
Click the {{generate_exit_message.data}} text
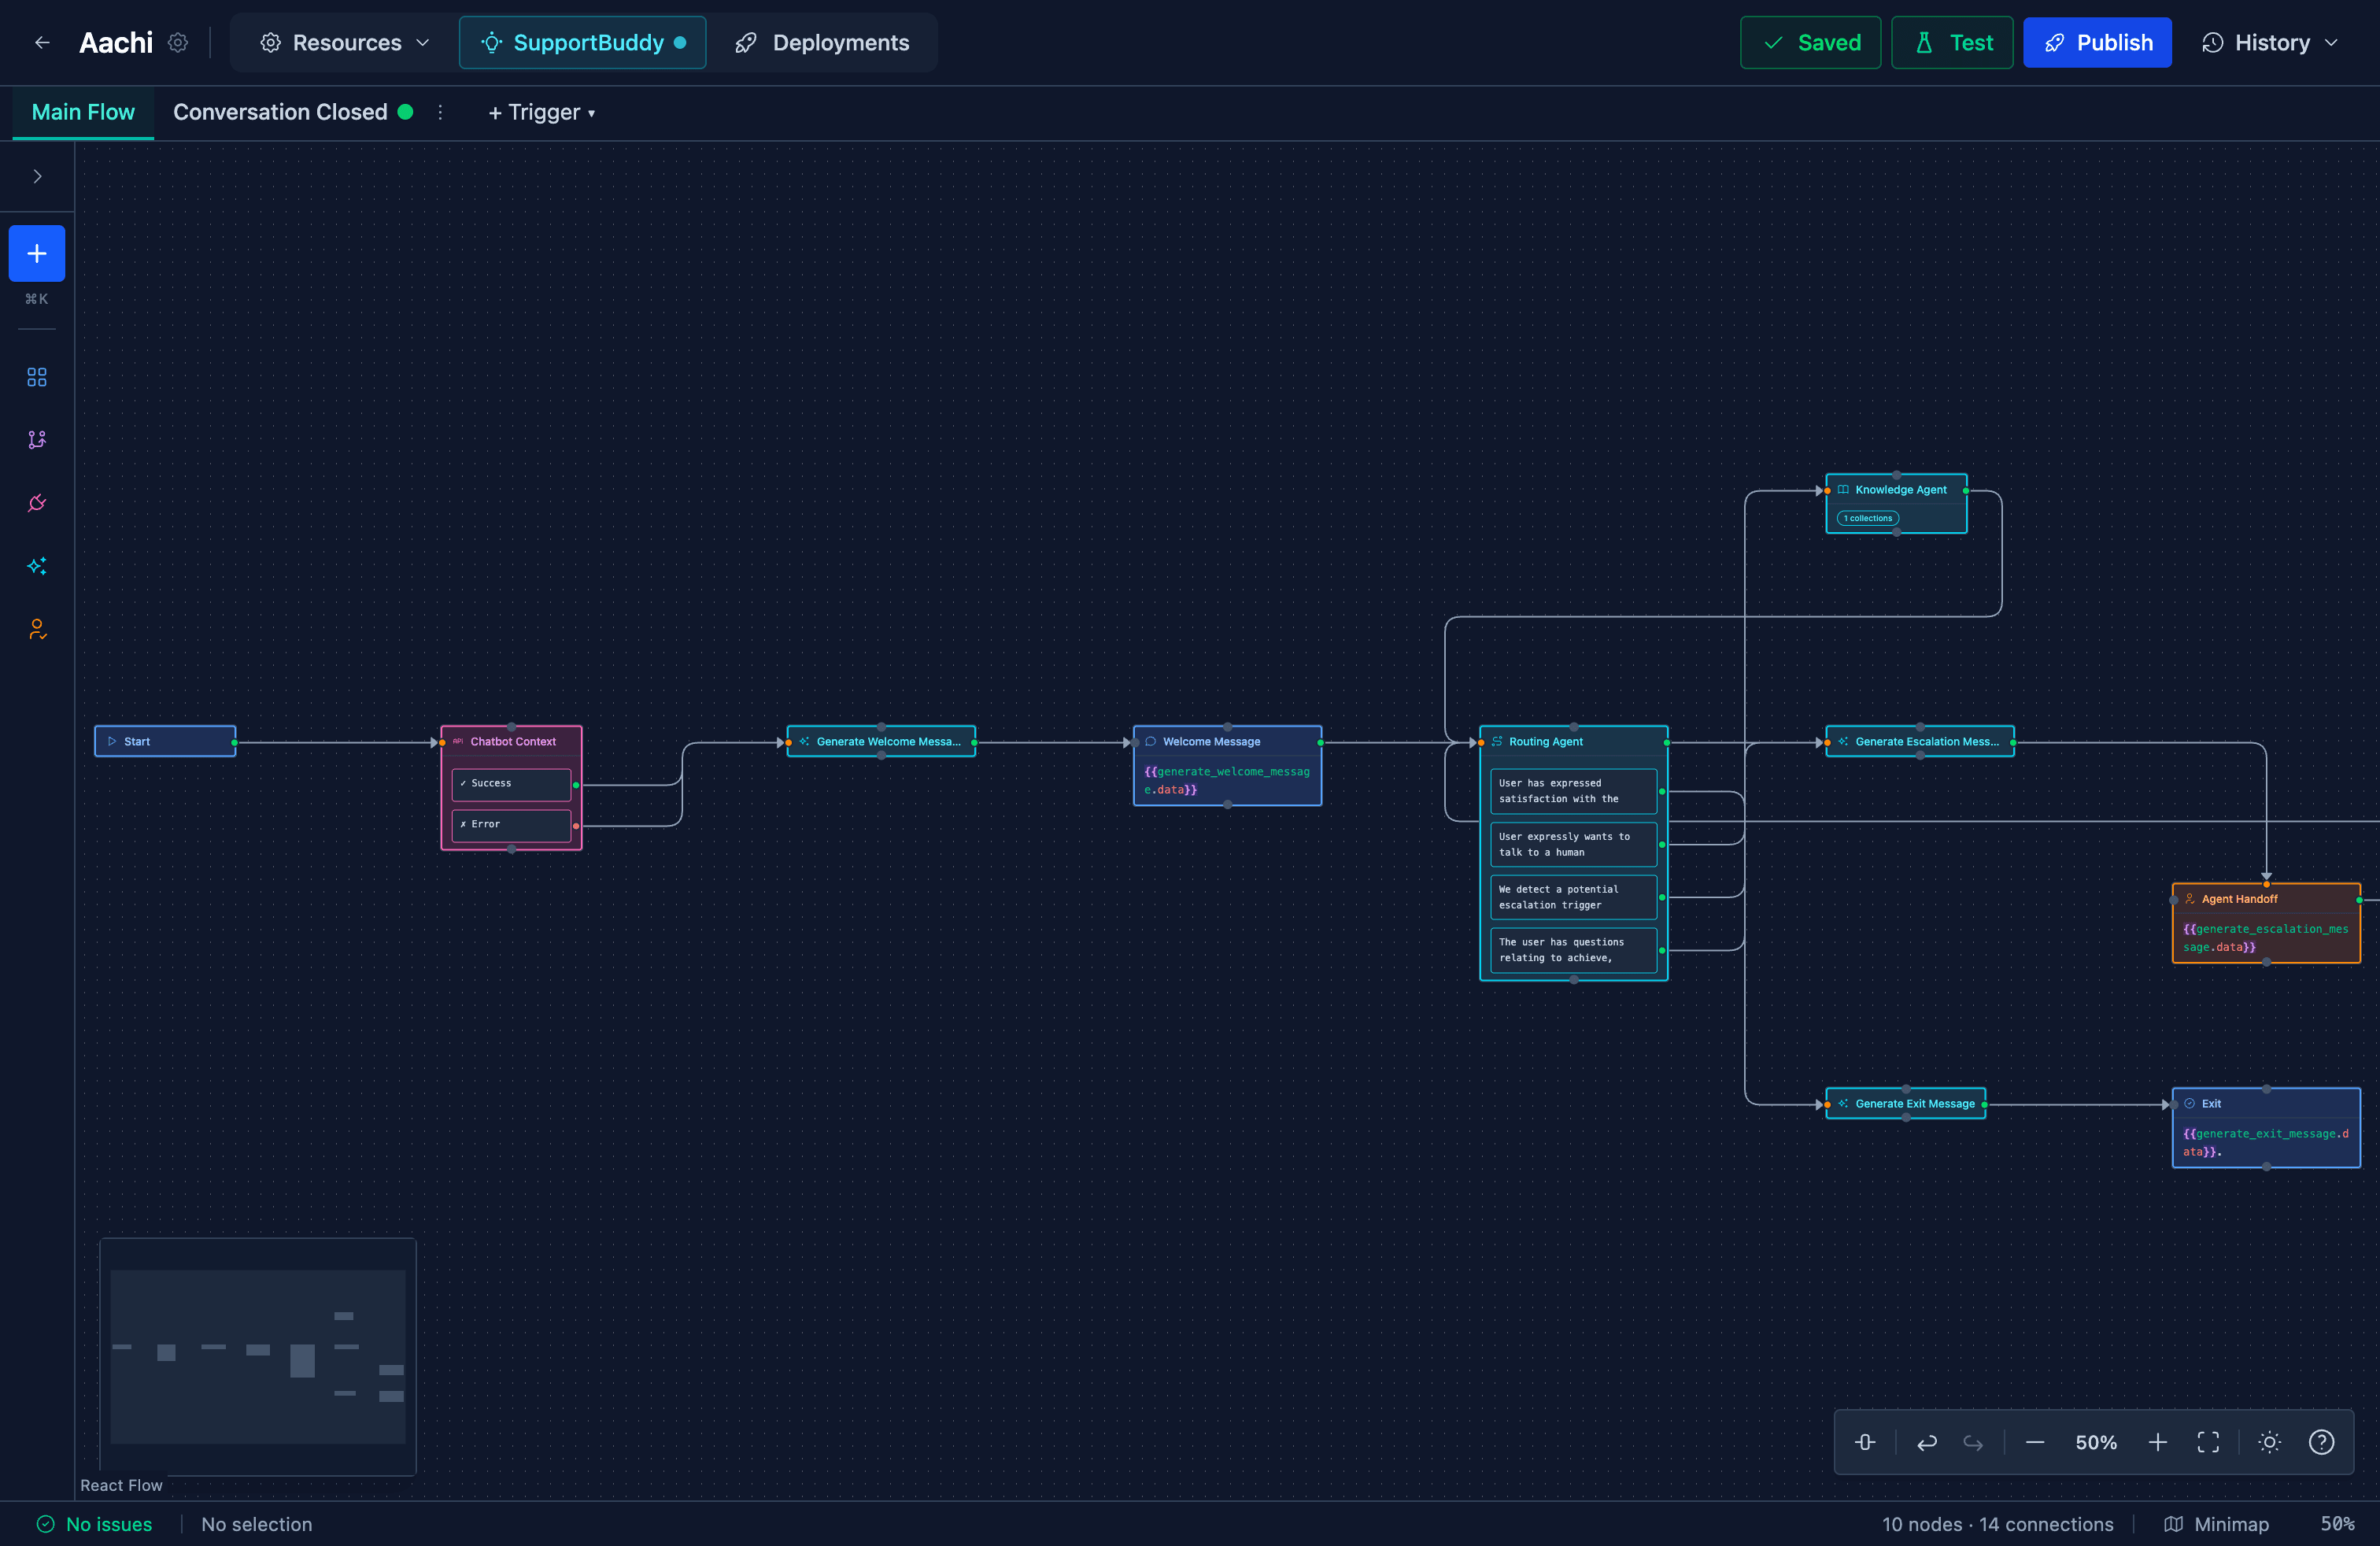pos(2265,1142)
